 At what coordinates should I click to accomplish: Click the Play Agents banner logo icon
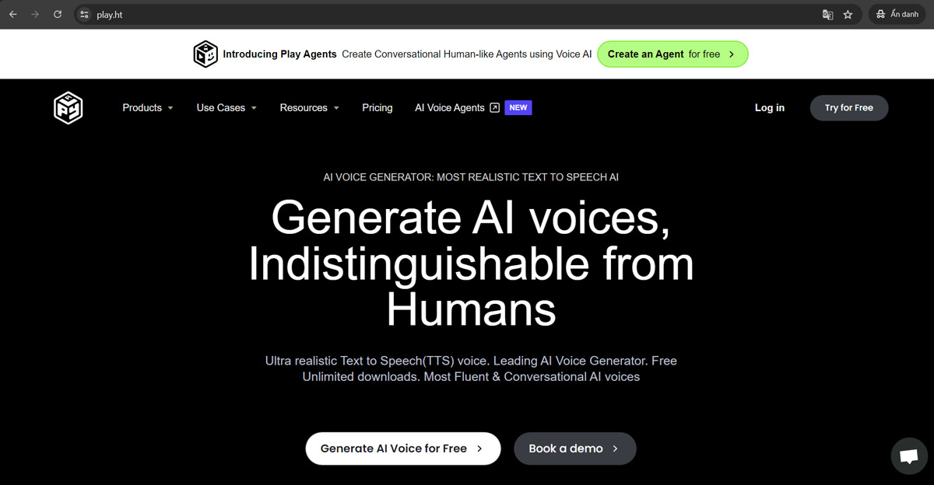205,54
